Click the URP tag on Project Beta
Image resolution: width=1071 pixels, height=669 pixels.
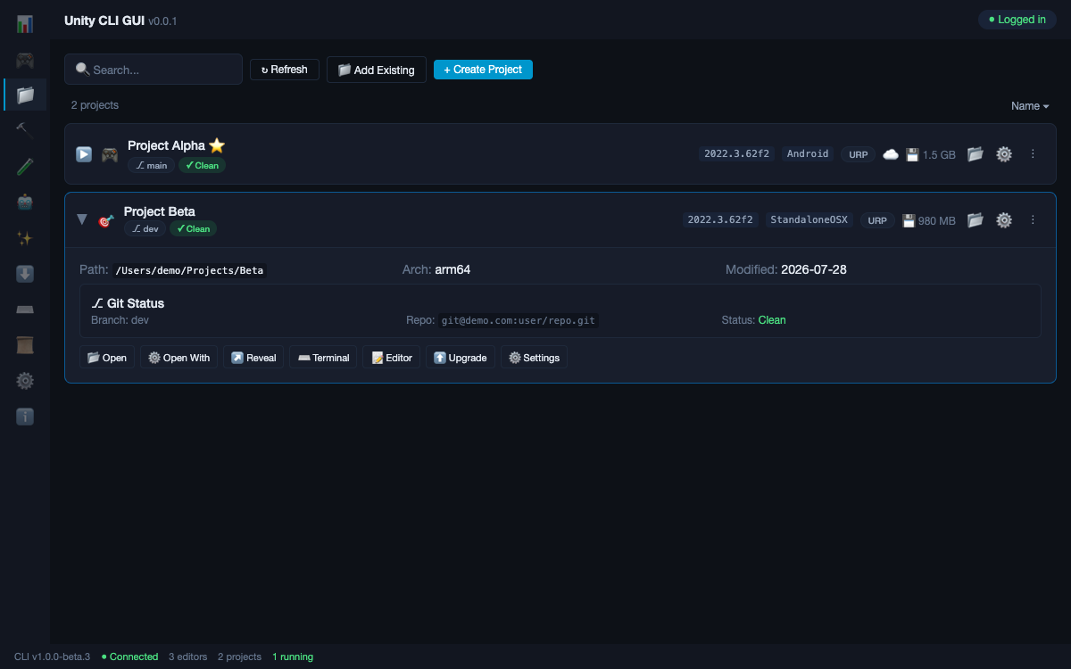pos(878,220)
